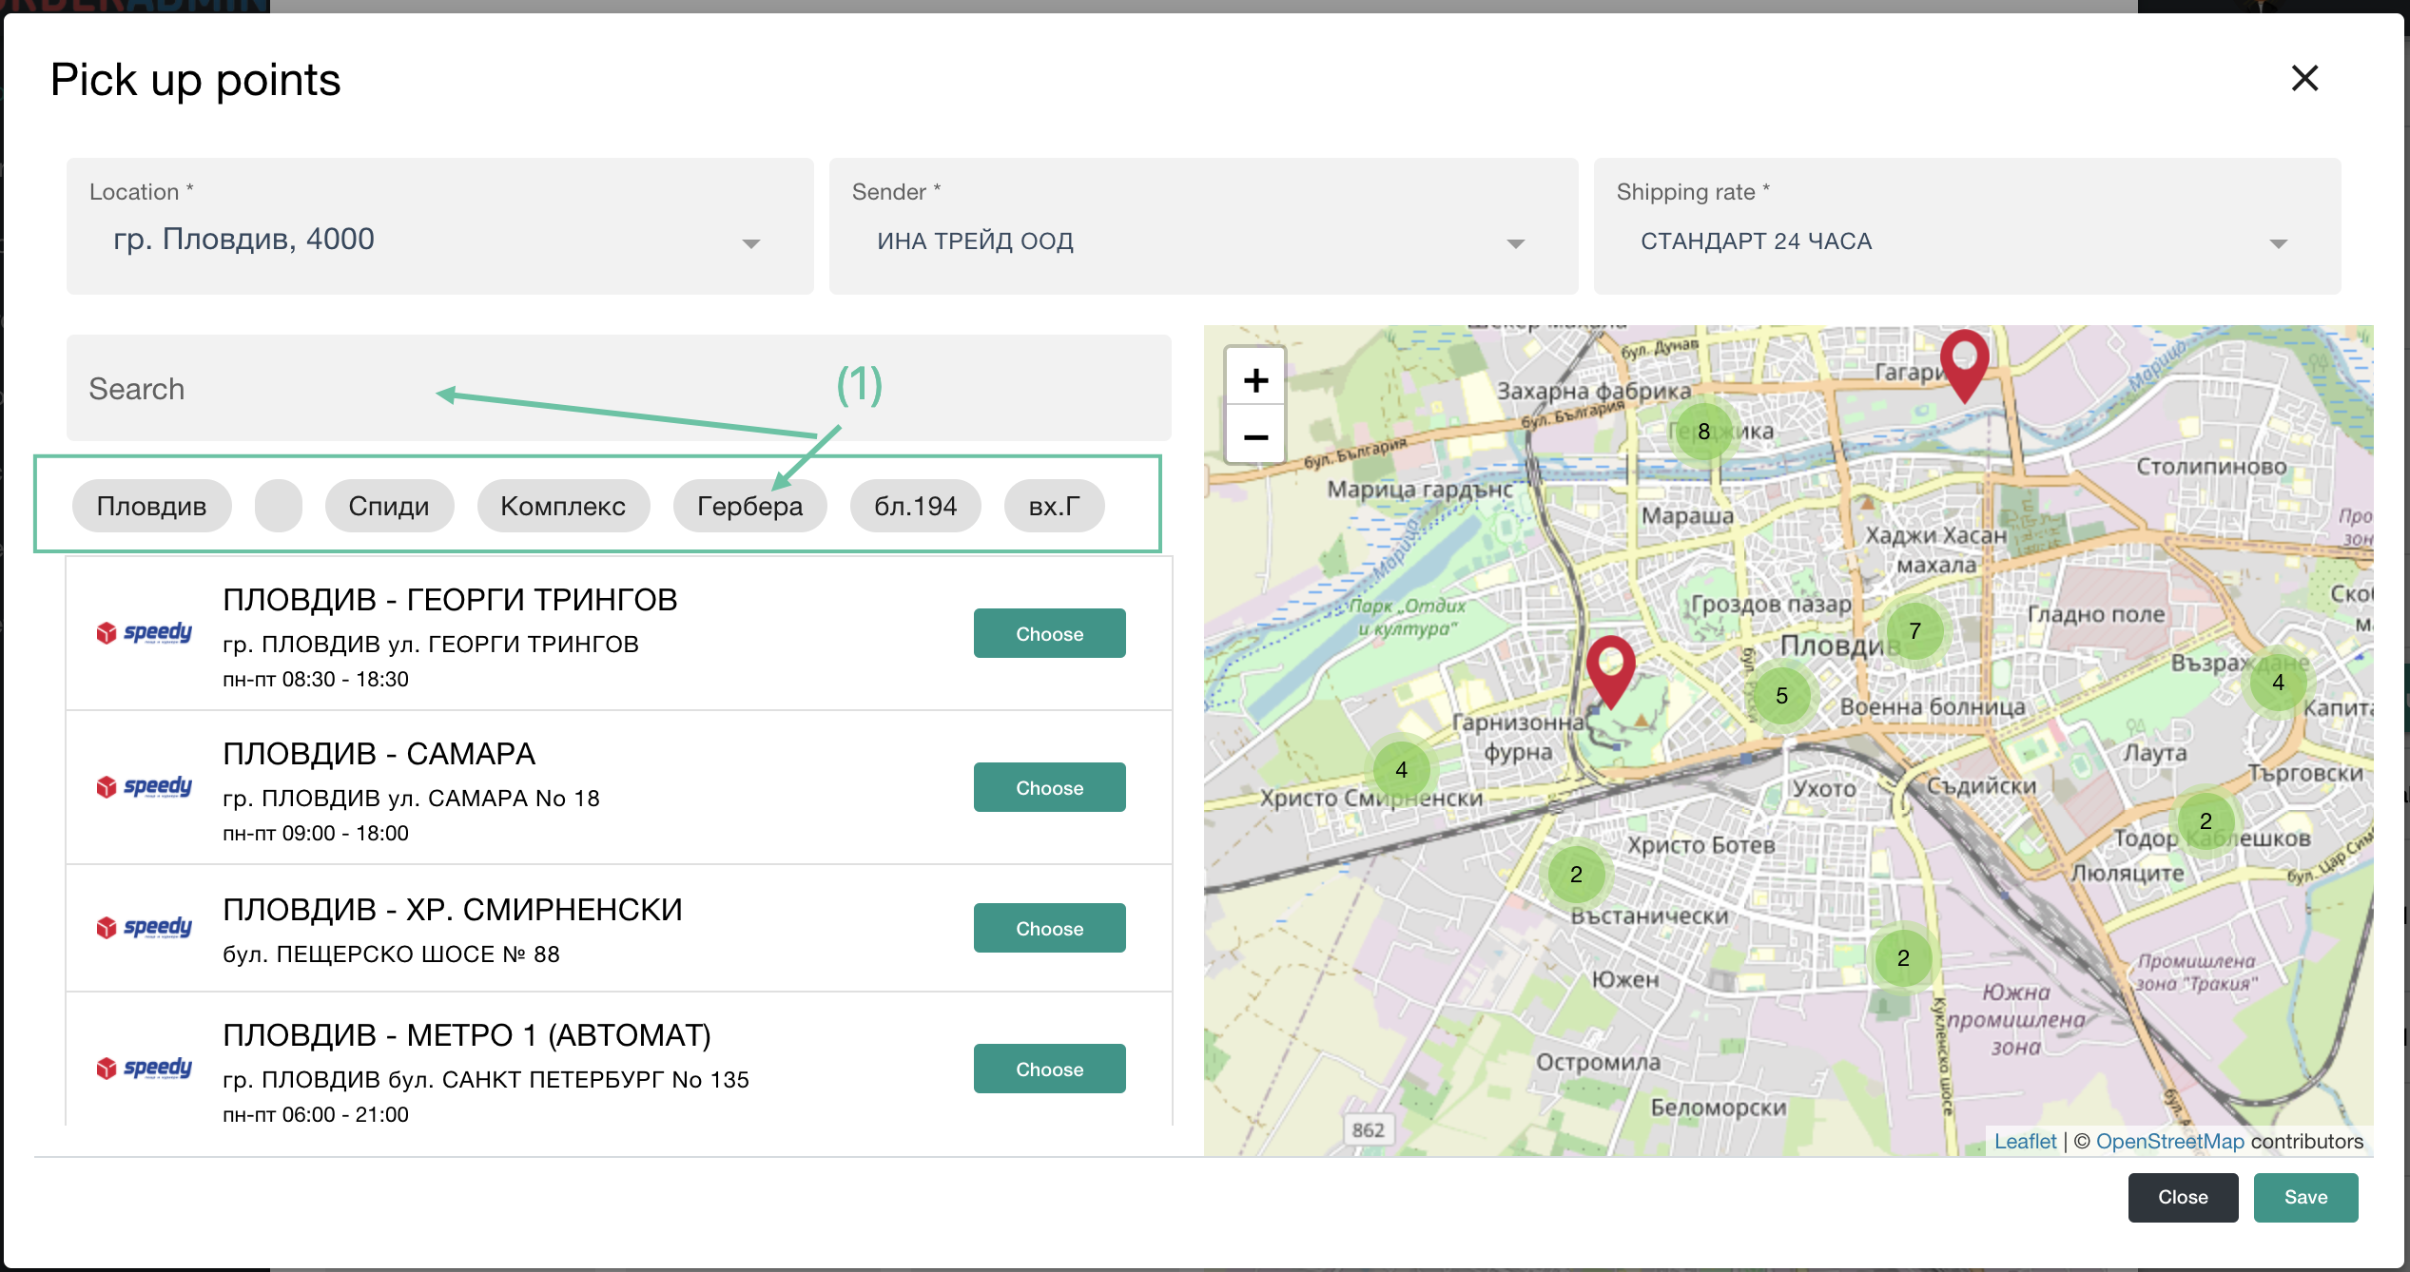Choose ПЛОВДИВ - МЕТРО 1 (АВТОМАТ) office
The height and width of the screenshot is (1272, 2410).
(x=1049, y=1069)
